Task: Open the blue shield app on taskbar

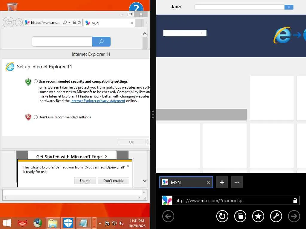Action: [x=68, y=223]
